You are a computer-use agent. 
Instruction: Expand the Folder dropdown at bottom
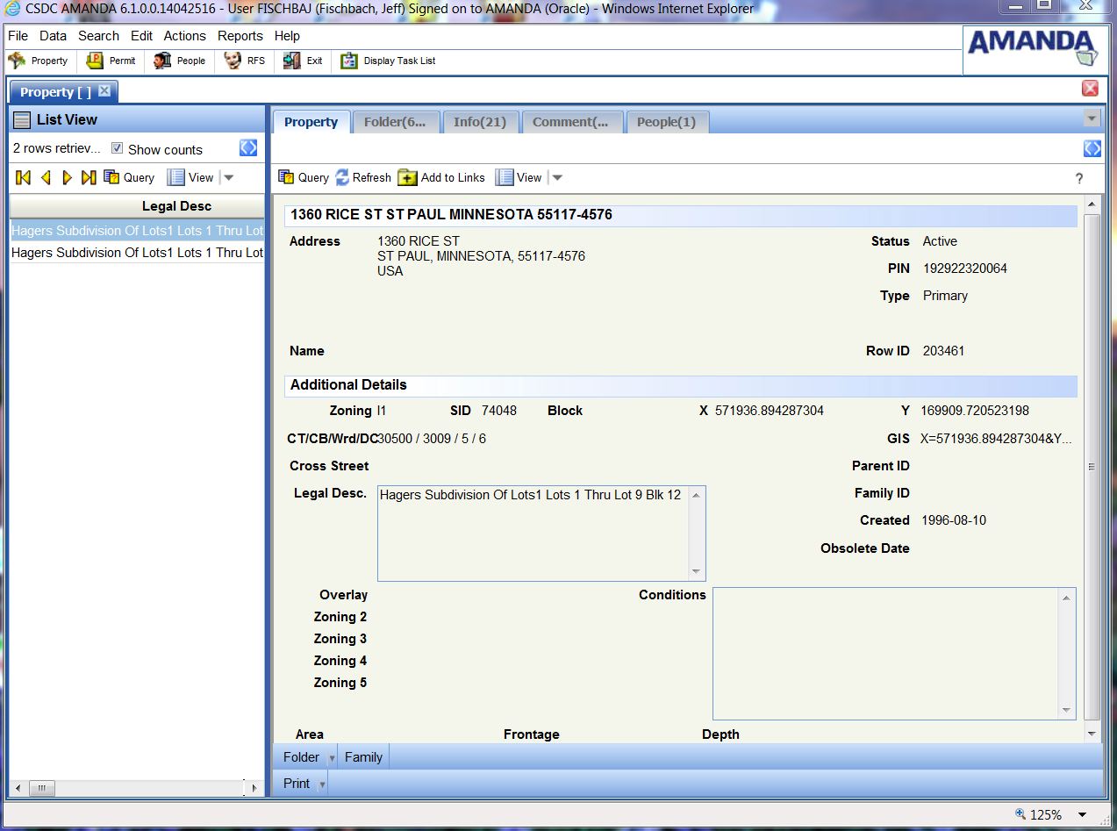pyautogui.click(x=333, y=758)
